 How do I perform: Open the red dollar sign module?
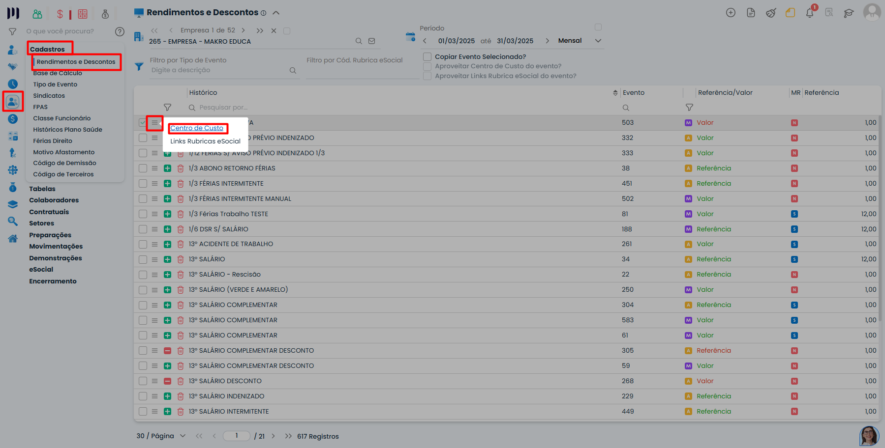click(60, 14)
